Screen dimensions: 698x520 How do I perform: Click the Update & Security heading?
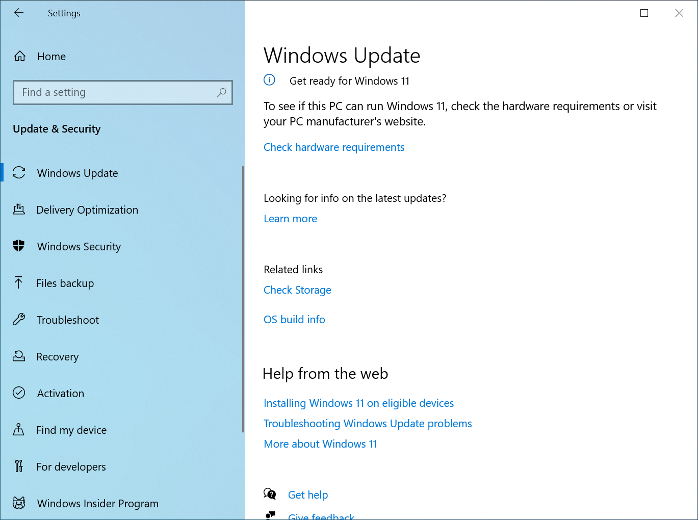click(57, 129)
